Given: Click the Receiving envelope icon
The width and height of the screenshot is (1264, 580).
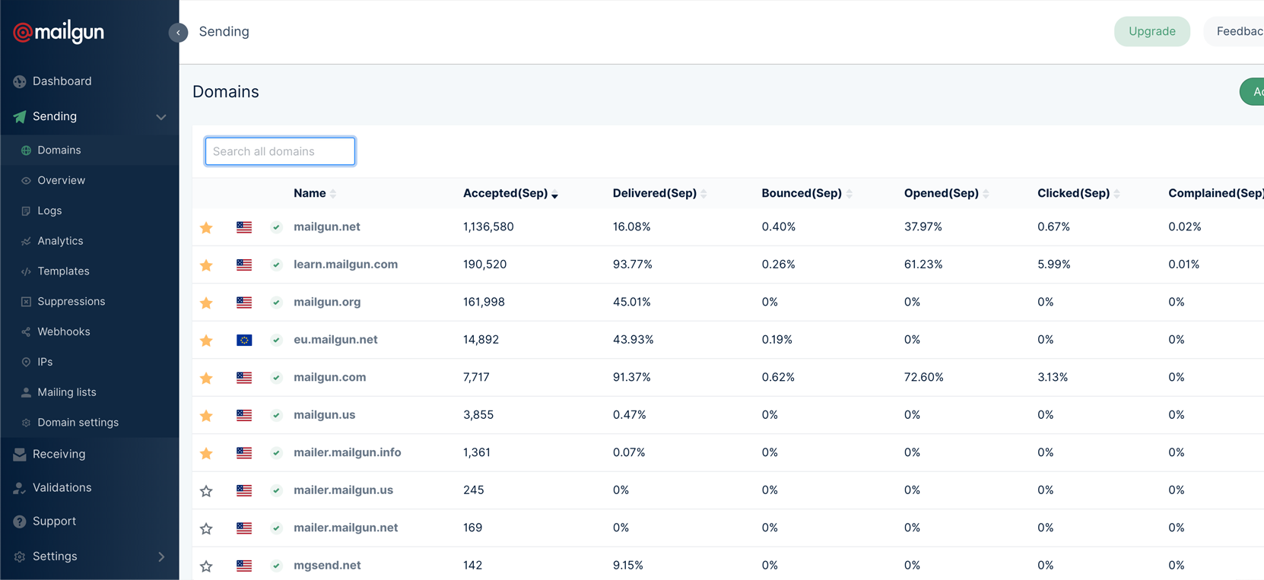Looking at the screenshot, I should pos(20,455).
